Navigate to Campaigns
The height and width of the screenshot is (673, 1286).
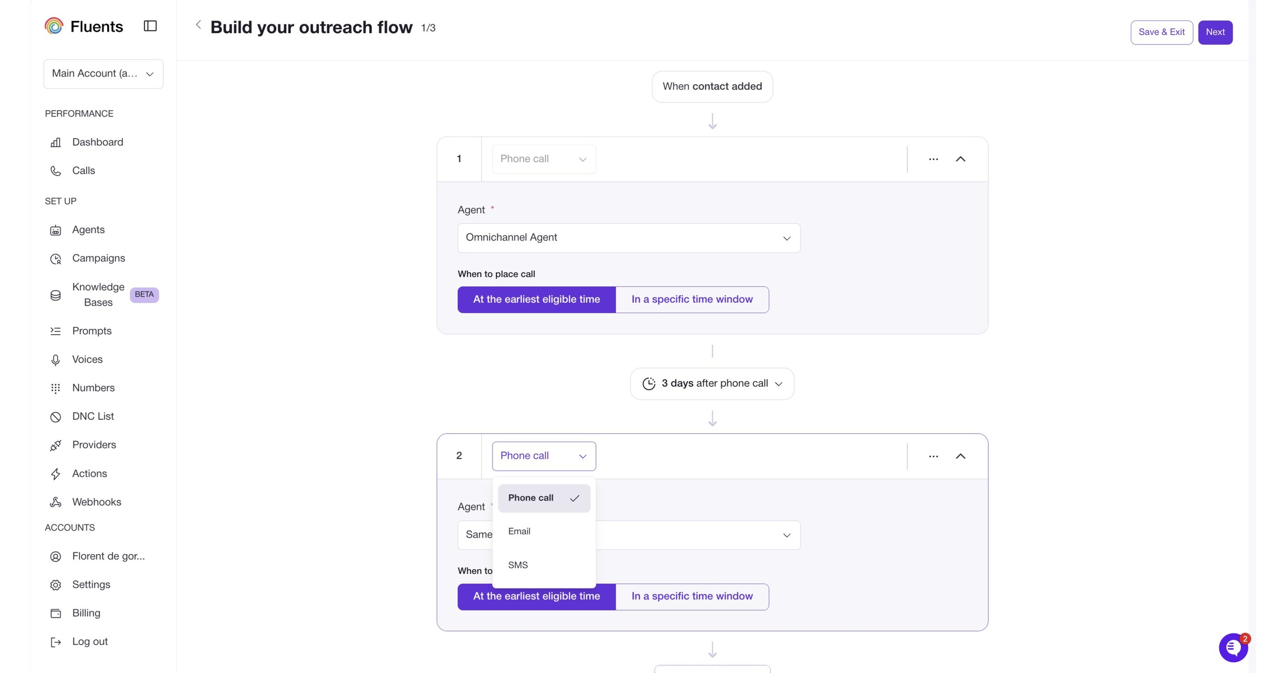(x=98, y=258)
